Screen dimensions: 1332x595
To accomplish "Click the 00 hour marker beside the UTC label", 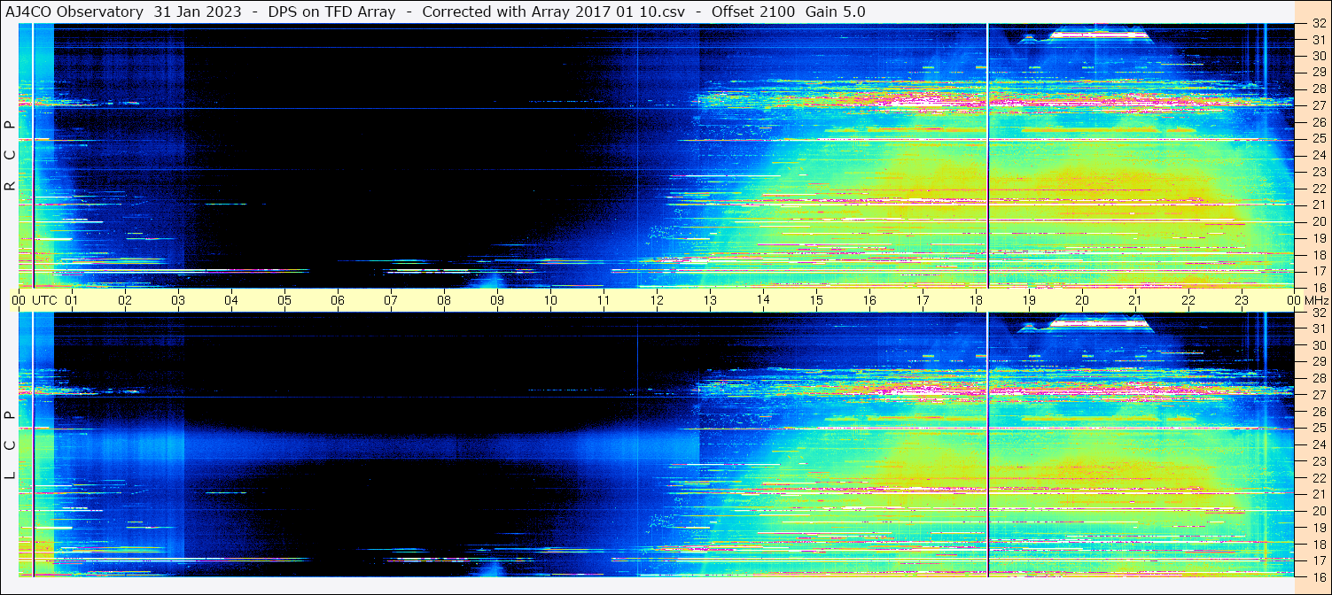I will click(19, 300).
